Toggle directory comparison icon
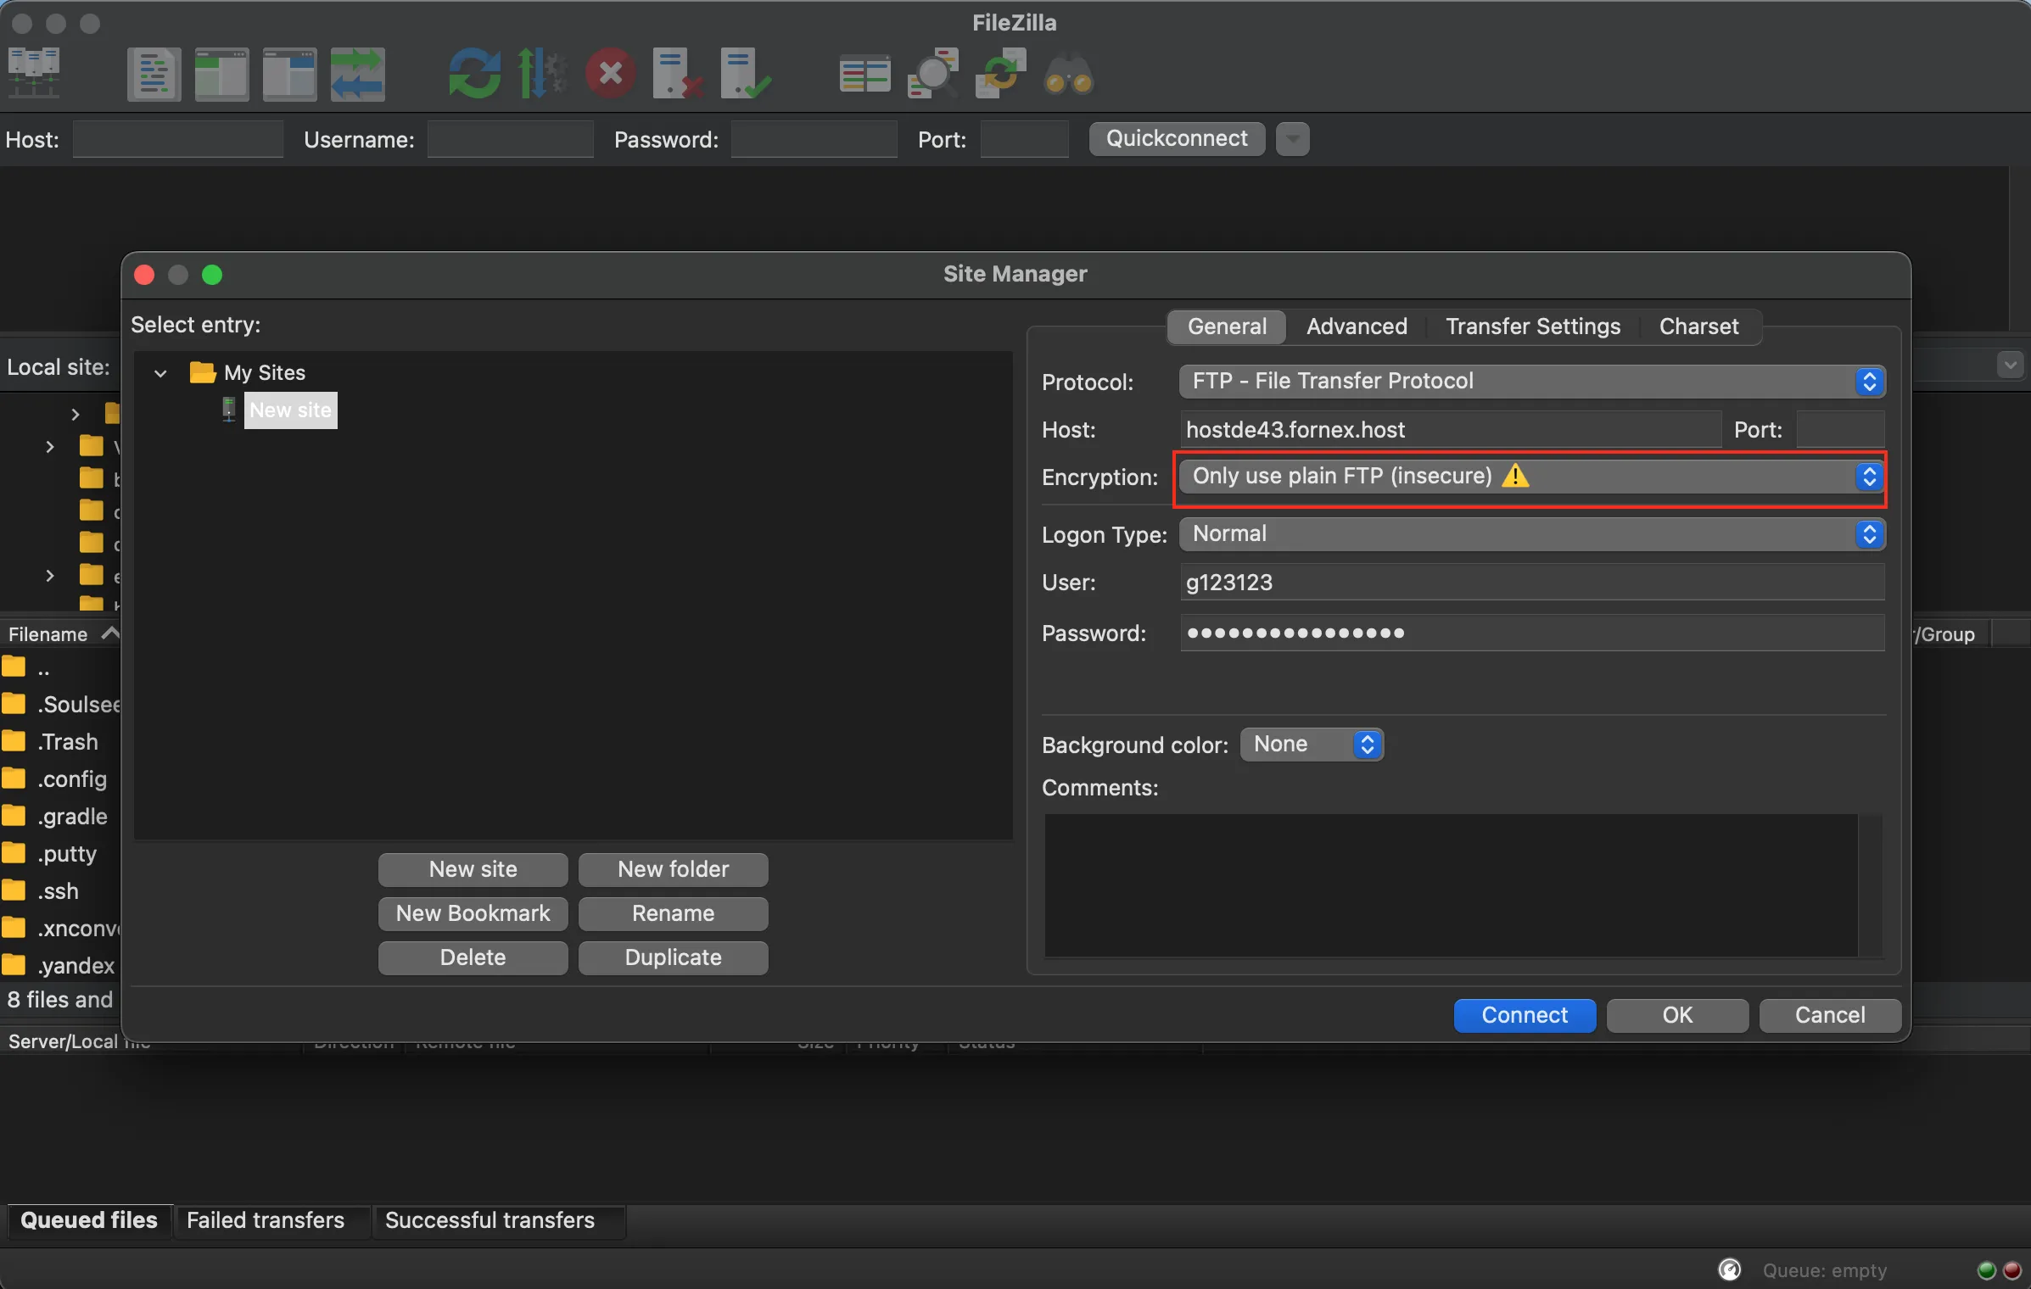This screenshot has width=2031, height=1289. [x=932, y=74]
